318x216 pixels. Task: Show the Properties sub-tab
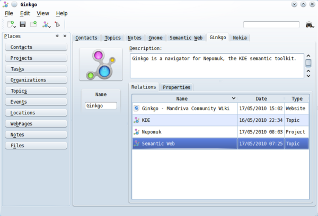tap(176, 87)
